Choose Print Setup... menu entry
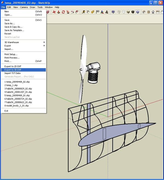The height and width of the screenshot is (180, 164). [24, 54]
